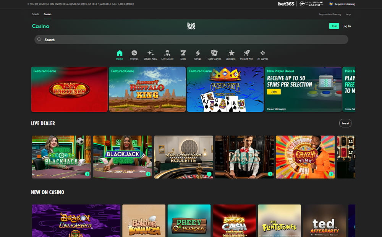The image size is (382, 237).
Task: Click info icon on Live American Roulette
Action: (x=209, y=174)
